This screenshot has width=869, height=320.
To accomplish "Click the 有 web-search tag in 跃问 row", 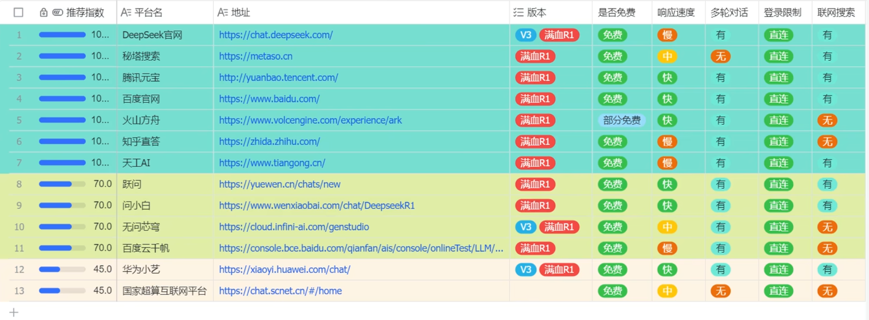I will pyautogui.click(x=827, y=184).
